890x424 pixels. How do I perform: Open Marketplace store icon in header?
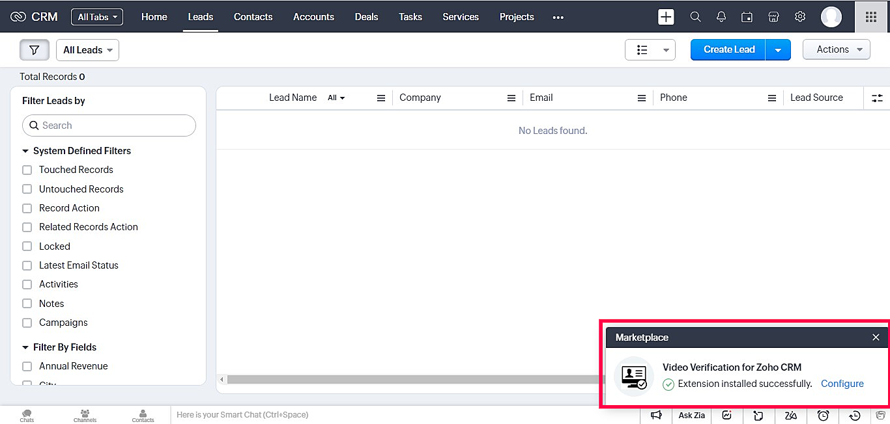click(x=773, y=17)
